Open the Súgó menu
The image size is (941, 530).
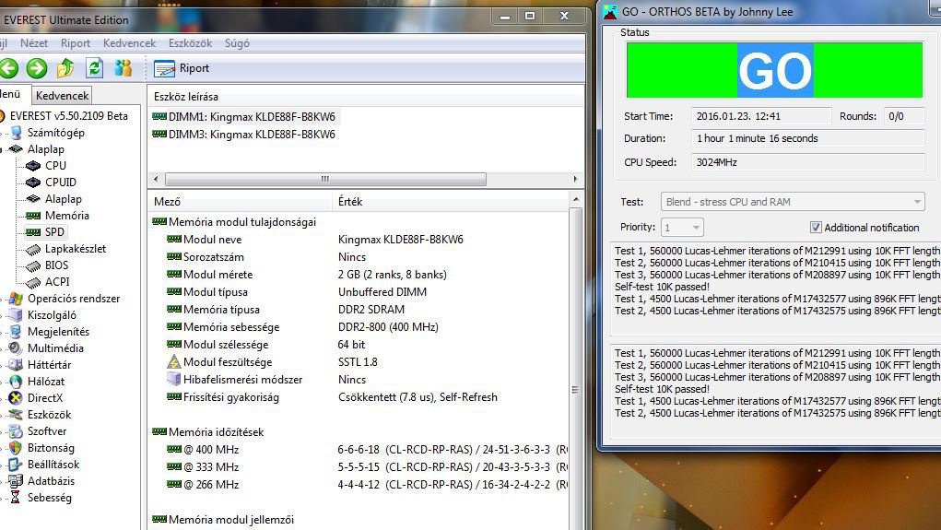click(237, 43)
